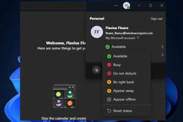Maximize the Teams window
The width and height of the screenshot is (183, 122).
[x=151, y=6]
